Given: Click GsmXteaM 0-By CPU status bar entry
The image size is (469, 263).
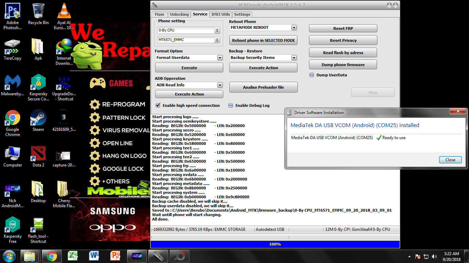Looking at the screenshot, I should tap(371, 229).
